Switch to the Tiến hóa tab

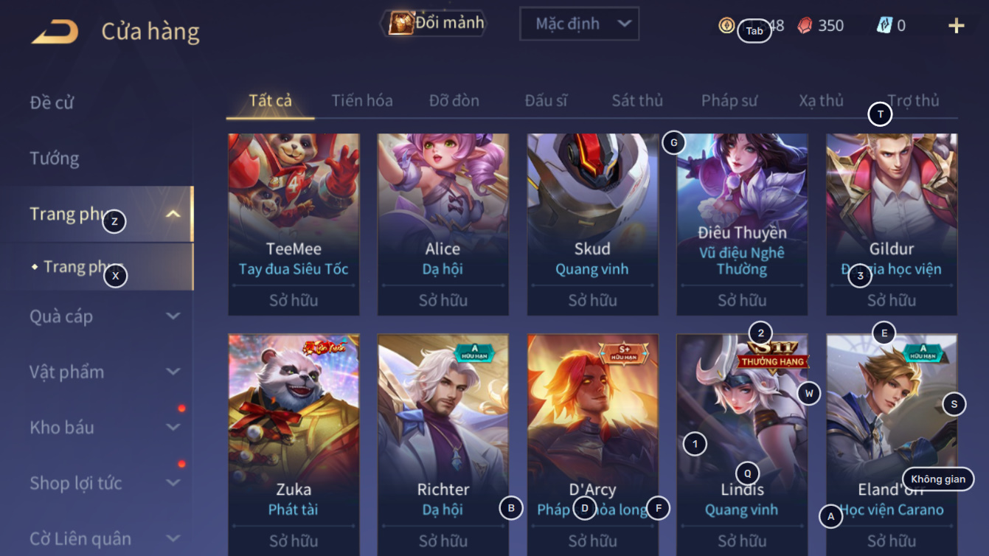[362, 100]
